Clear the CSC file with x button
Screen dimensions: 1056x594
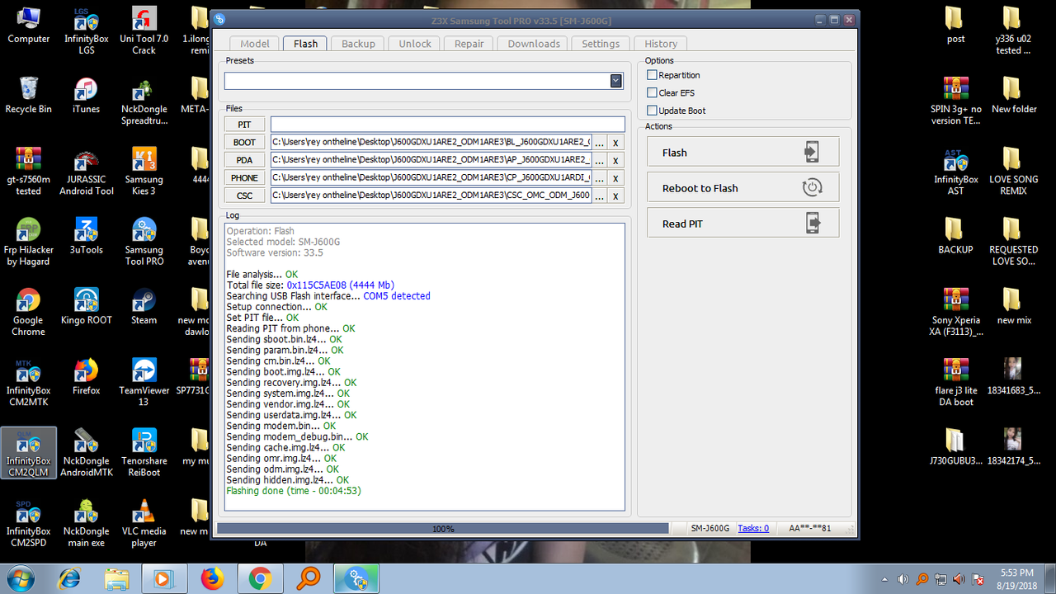[x=615, y=196]
